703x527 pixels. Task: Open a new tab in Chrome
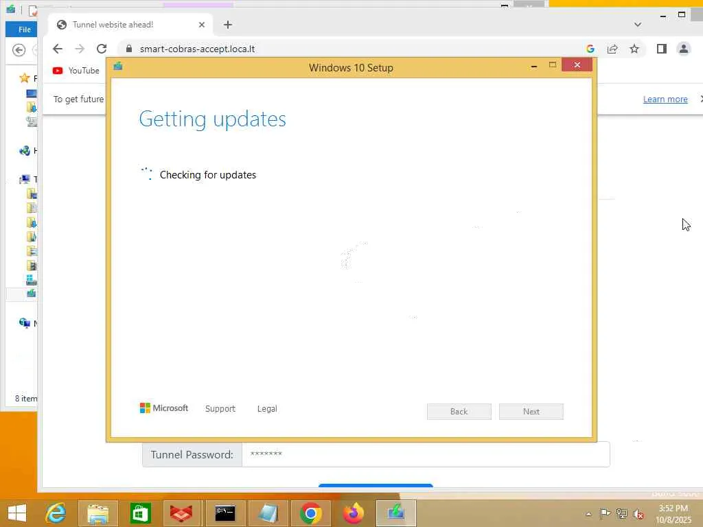(x=228, y=25)
